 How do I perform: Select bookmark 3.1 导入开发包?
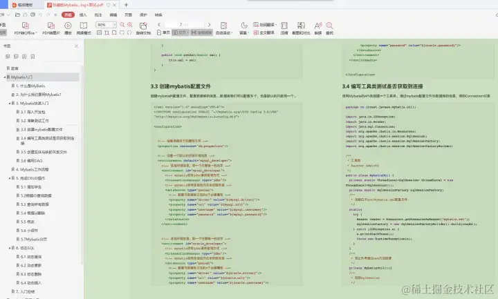tap(33, 112)
